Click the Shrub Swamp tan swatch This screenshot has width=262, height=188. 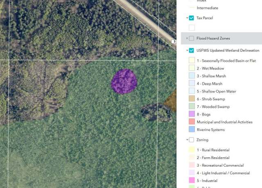click(x=192, y=99)
